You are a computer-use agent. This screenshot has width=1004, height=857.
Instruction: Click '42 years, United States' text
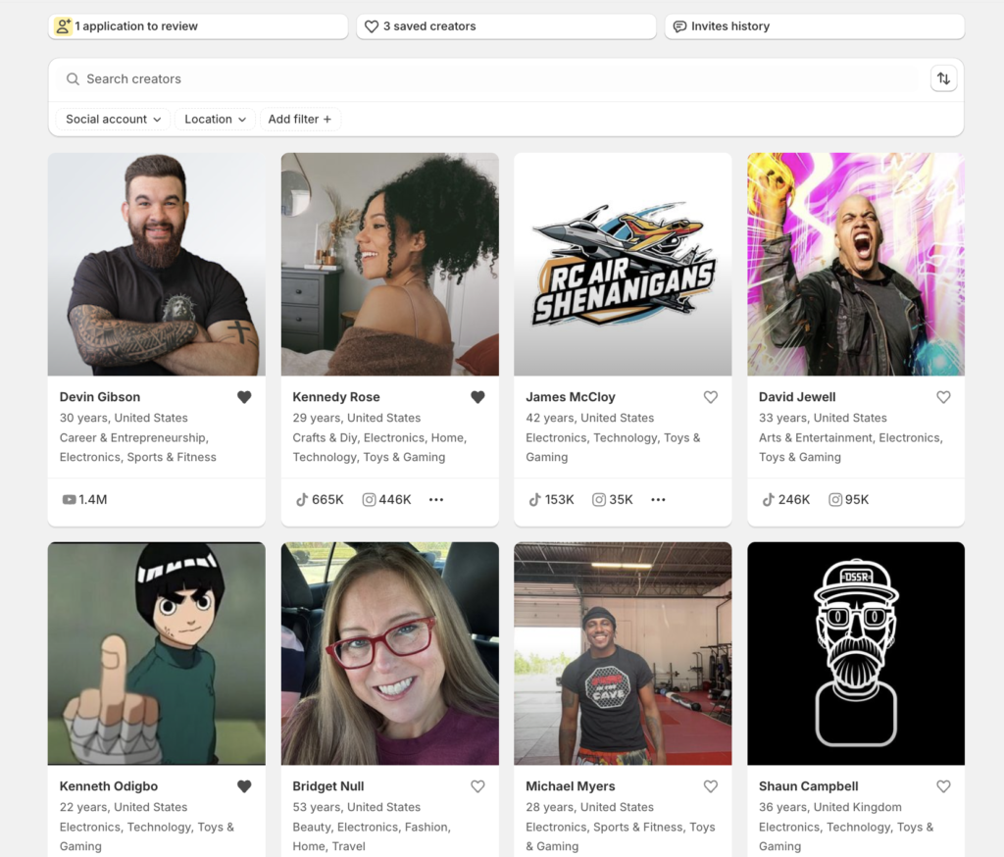tap(589, 418)
